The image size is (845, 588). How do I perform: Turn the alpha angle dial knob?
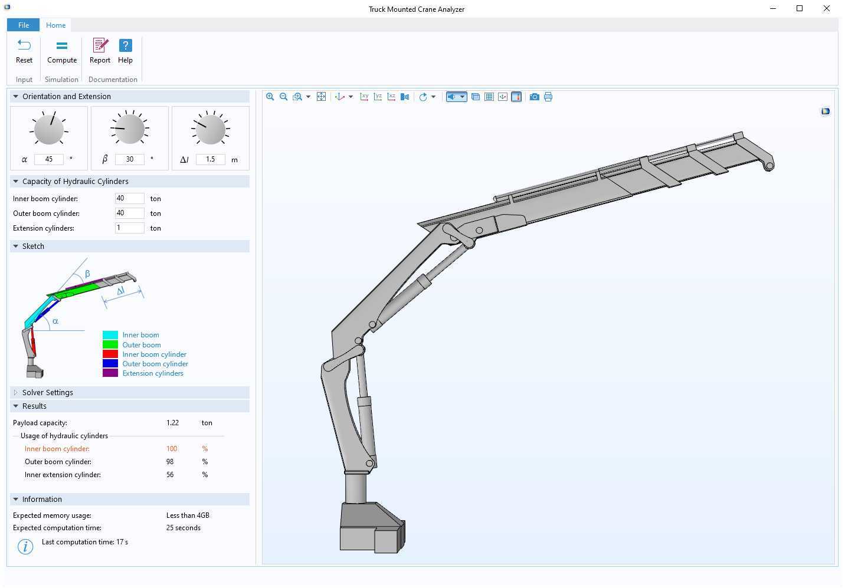click(x=49, y=129)
